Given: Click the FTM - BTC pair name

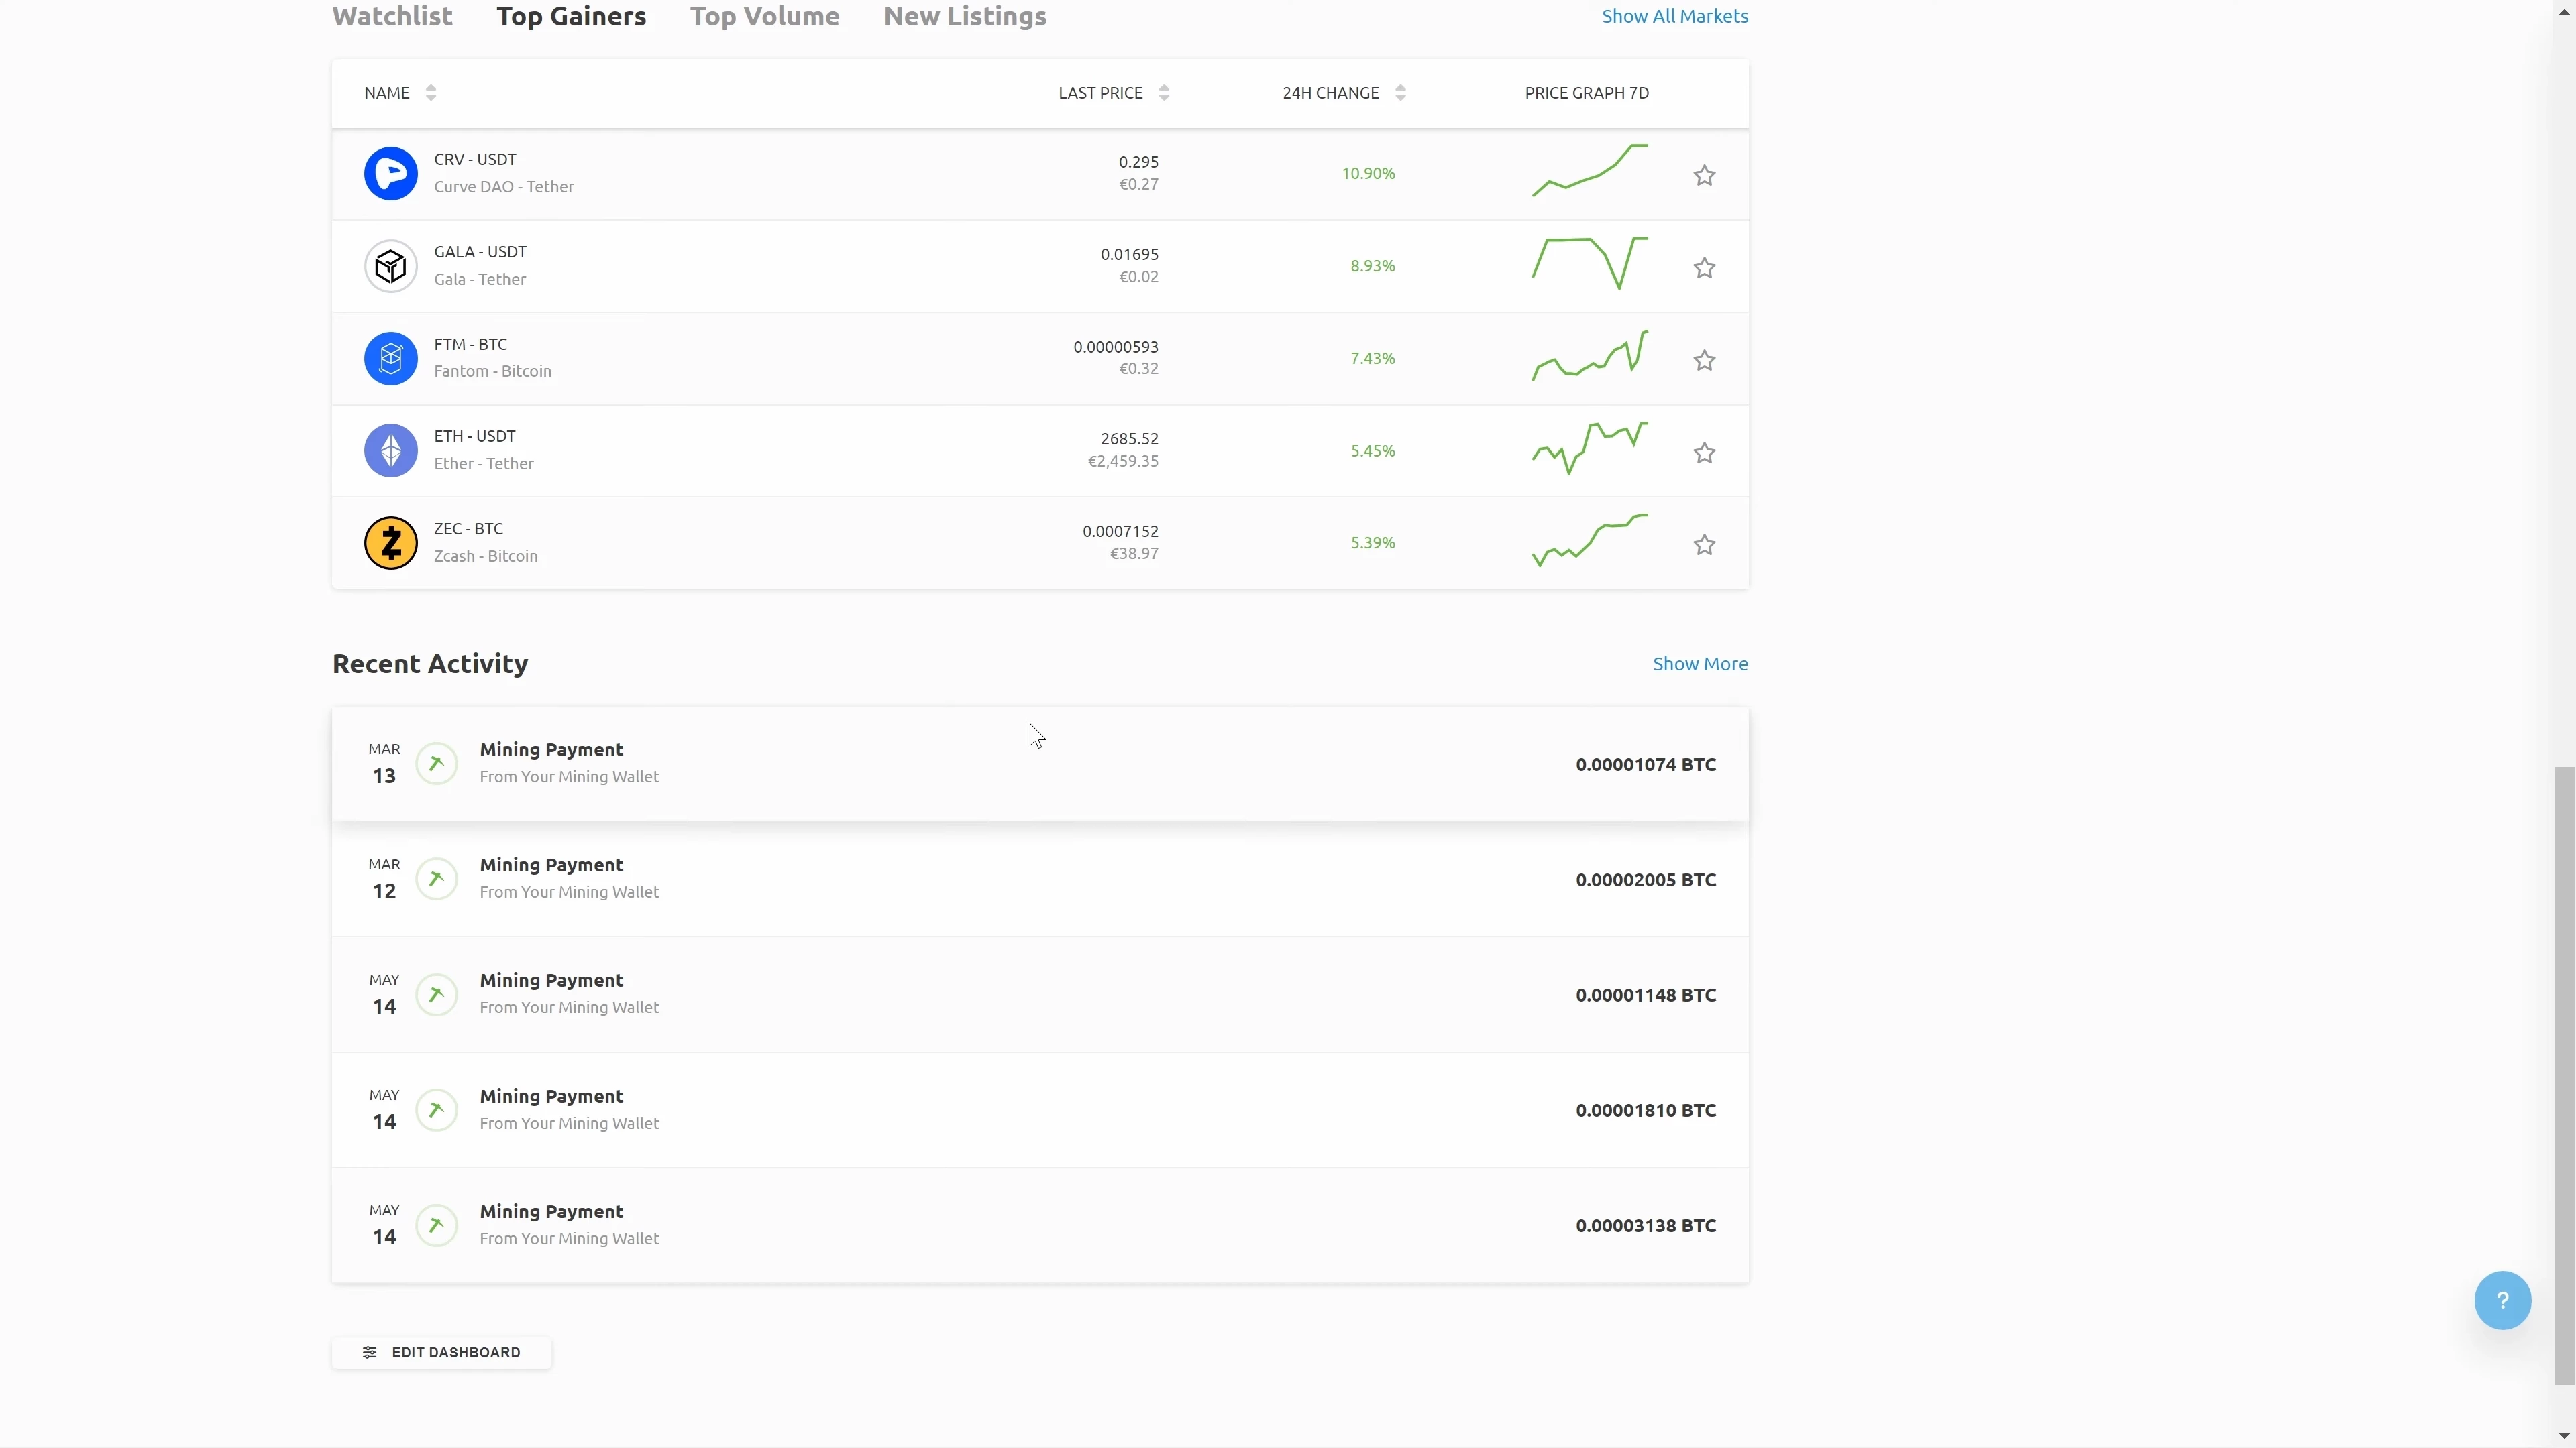Looking at the screenshot, I should [x=470, y=345].
